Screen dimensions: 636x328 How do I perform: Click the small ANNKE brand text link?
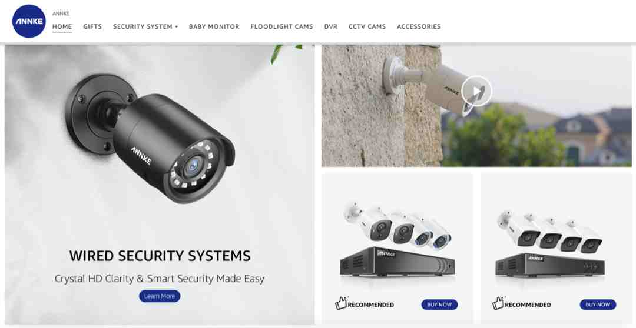pos(61,14)
